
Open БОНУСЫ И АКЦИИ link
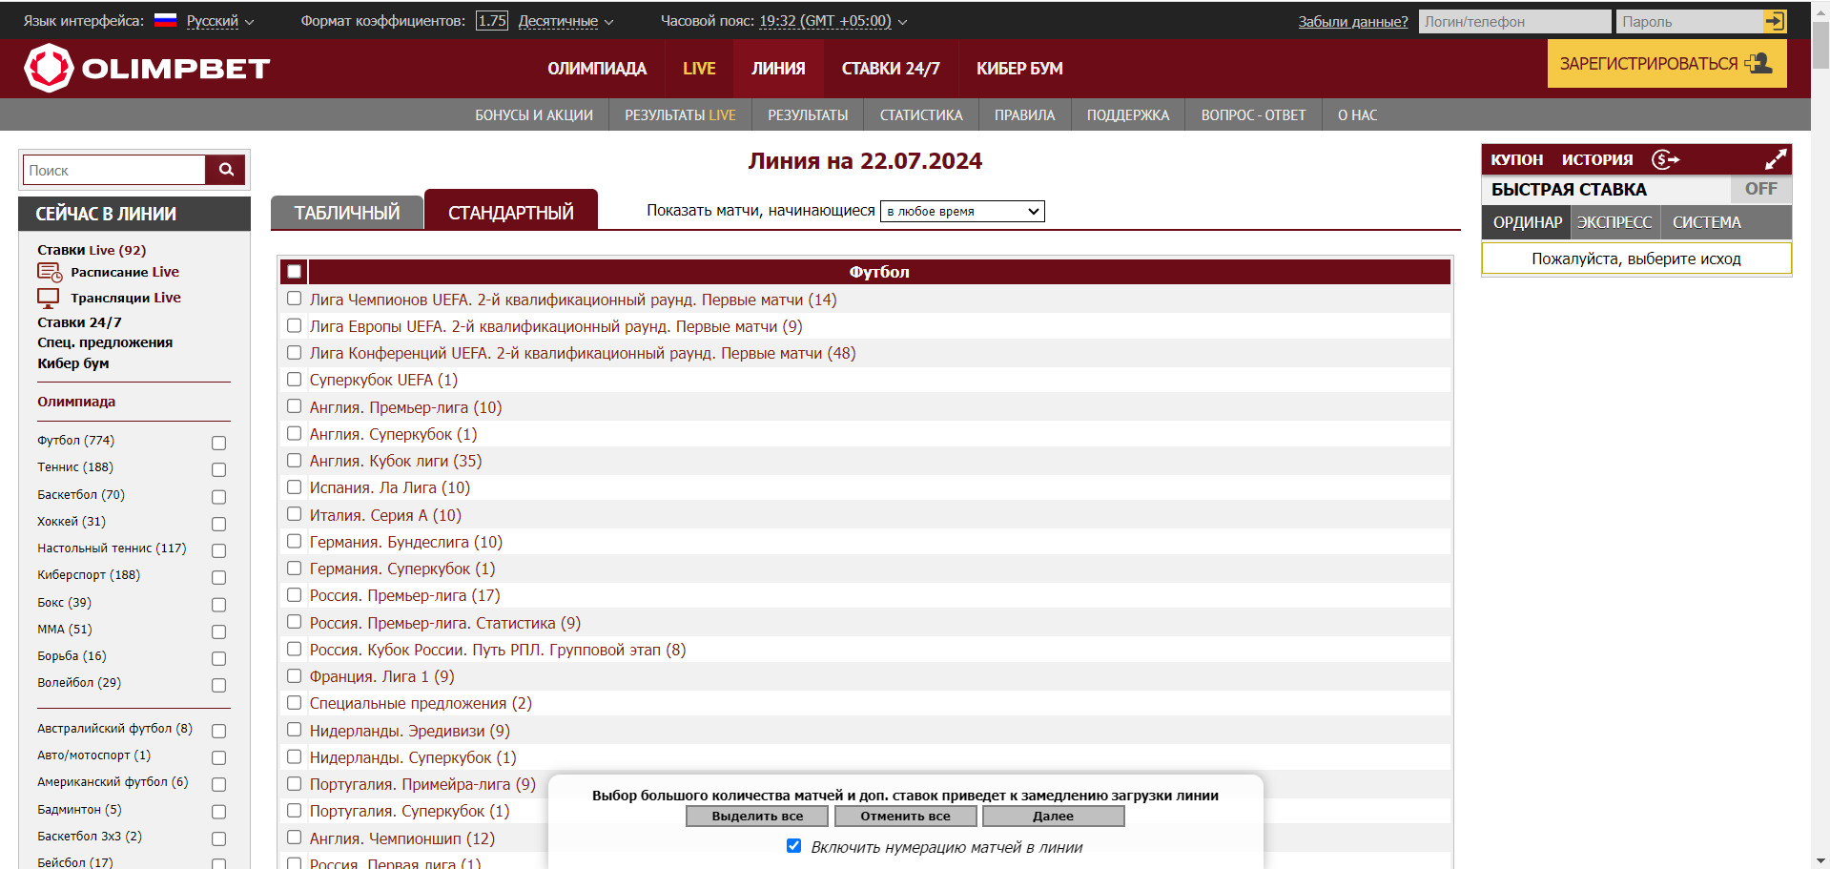click(534, 115)
